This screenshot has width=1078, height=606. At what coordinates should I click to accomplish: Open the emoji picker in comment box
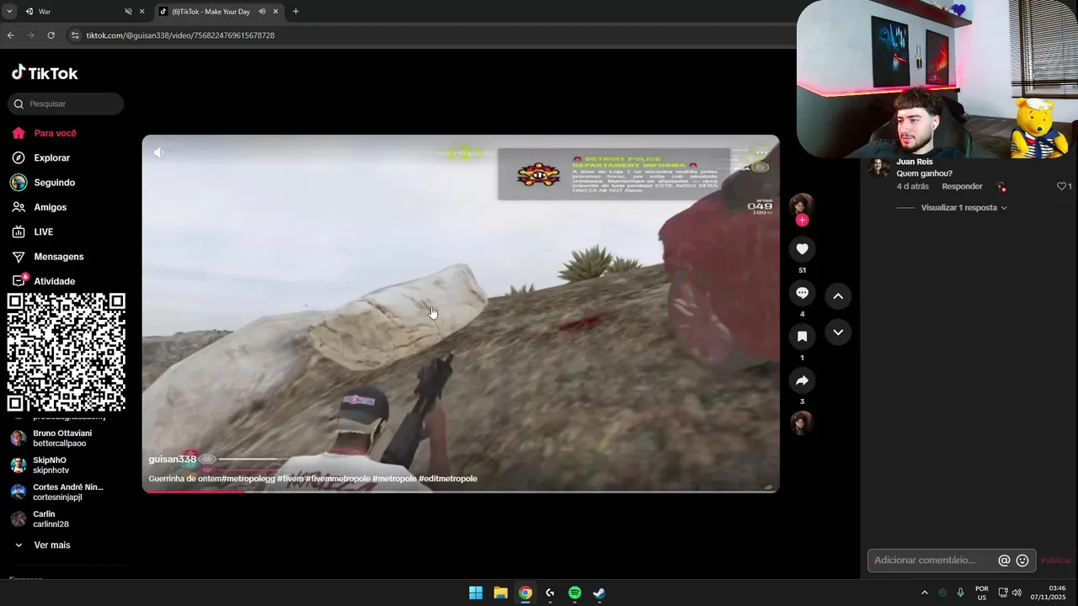(1022, 561)
